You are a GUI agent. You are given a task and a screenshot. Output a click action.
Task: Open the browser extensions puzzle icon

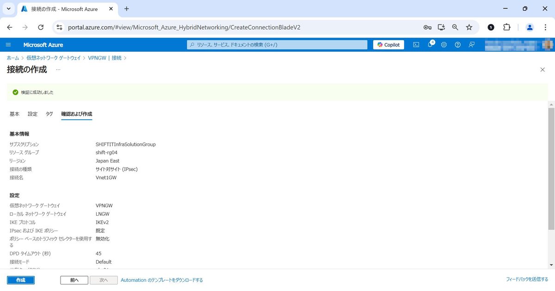[507, 27]
